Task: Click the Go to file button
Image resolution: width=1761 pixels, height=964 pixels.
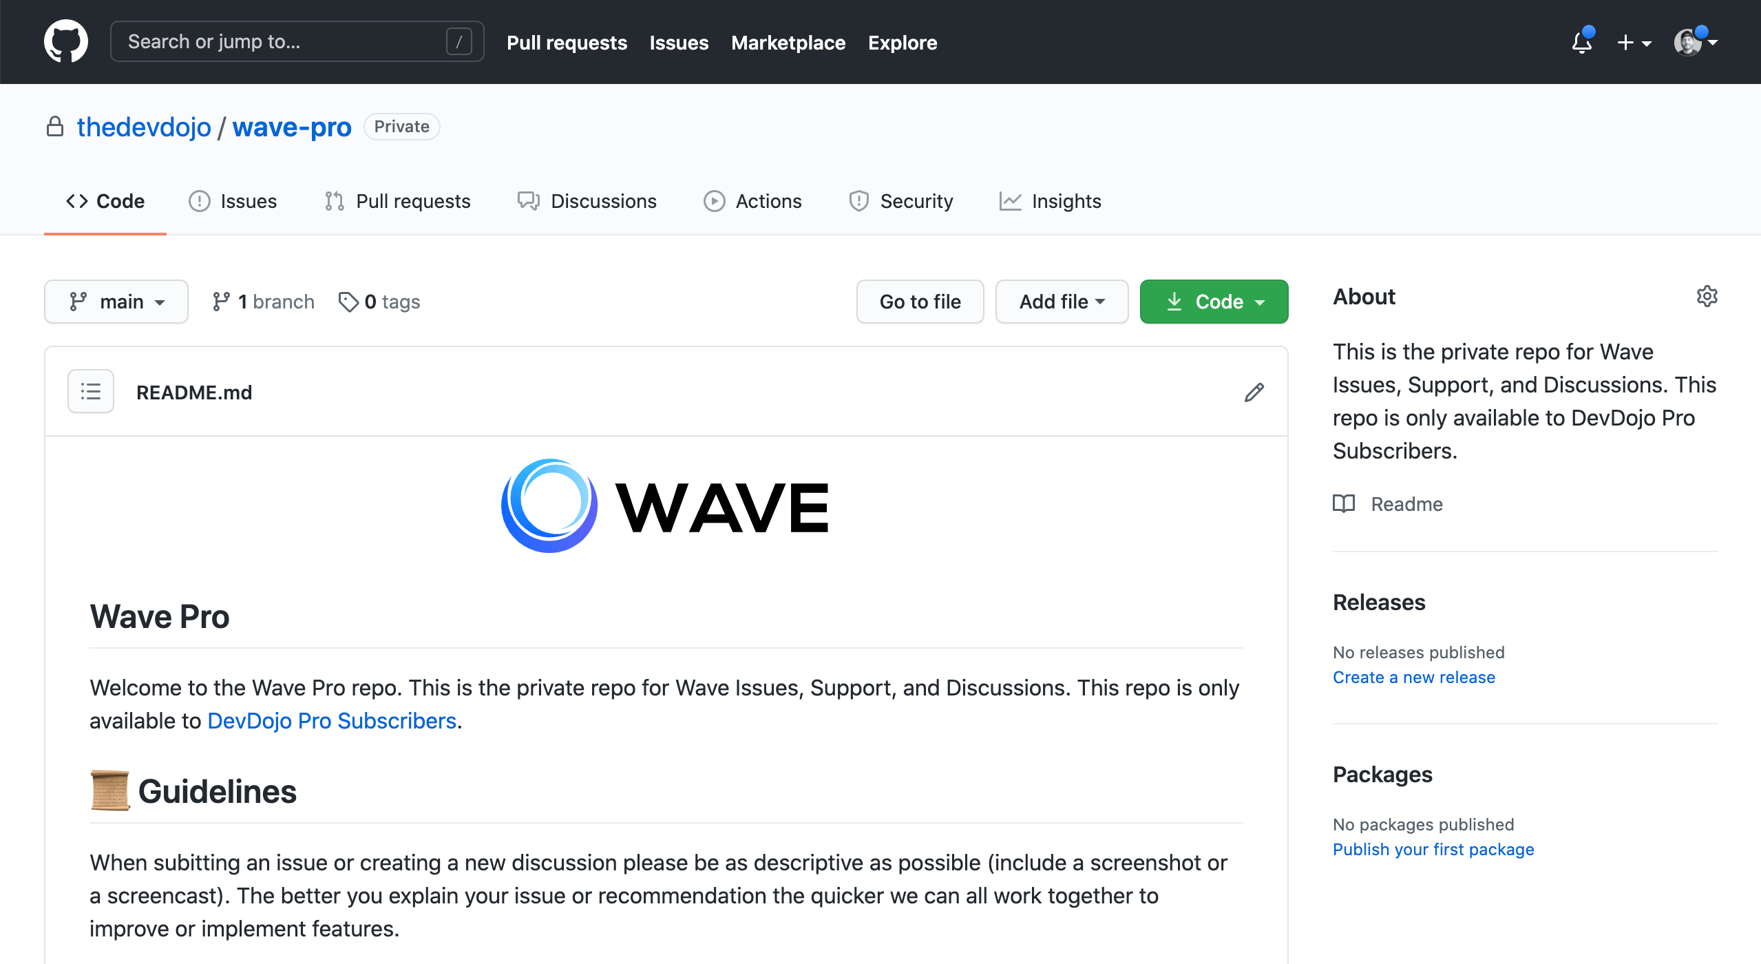Action: point(920,302)
